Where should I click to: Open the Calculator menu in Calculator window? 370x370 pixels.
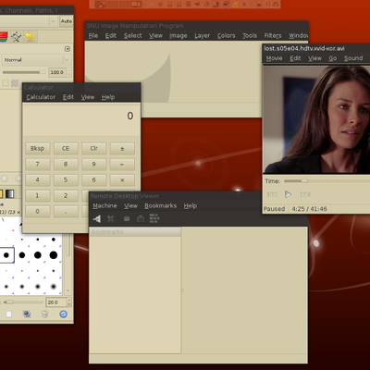pos(41,97)
